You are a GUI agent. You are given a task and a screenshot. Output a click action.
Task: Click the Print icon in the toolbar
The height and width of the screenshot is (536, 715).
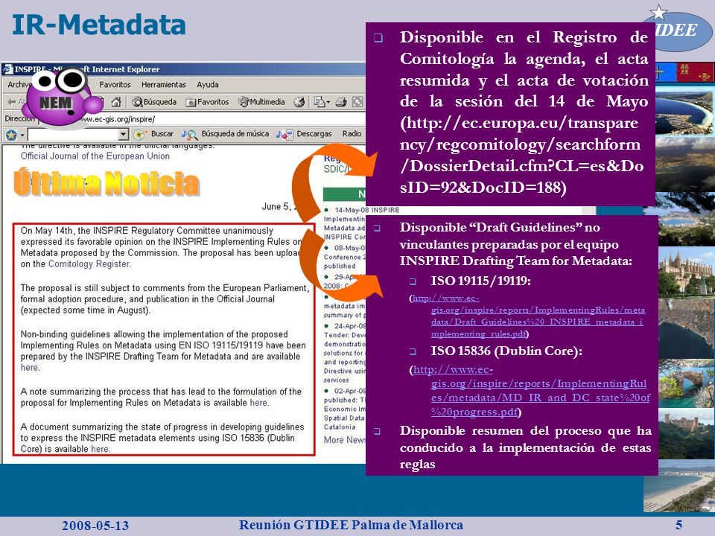pos(341,102)
